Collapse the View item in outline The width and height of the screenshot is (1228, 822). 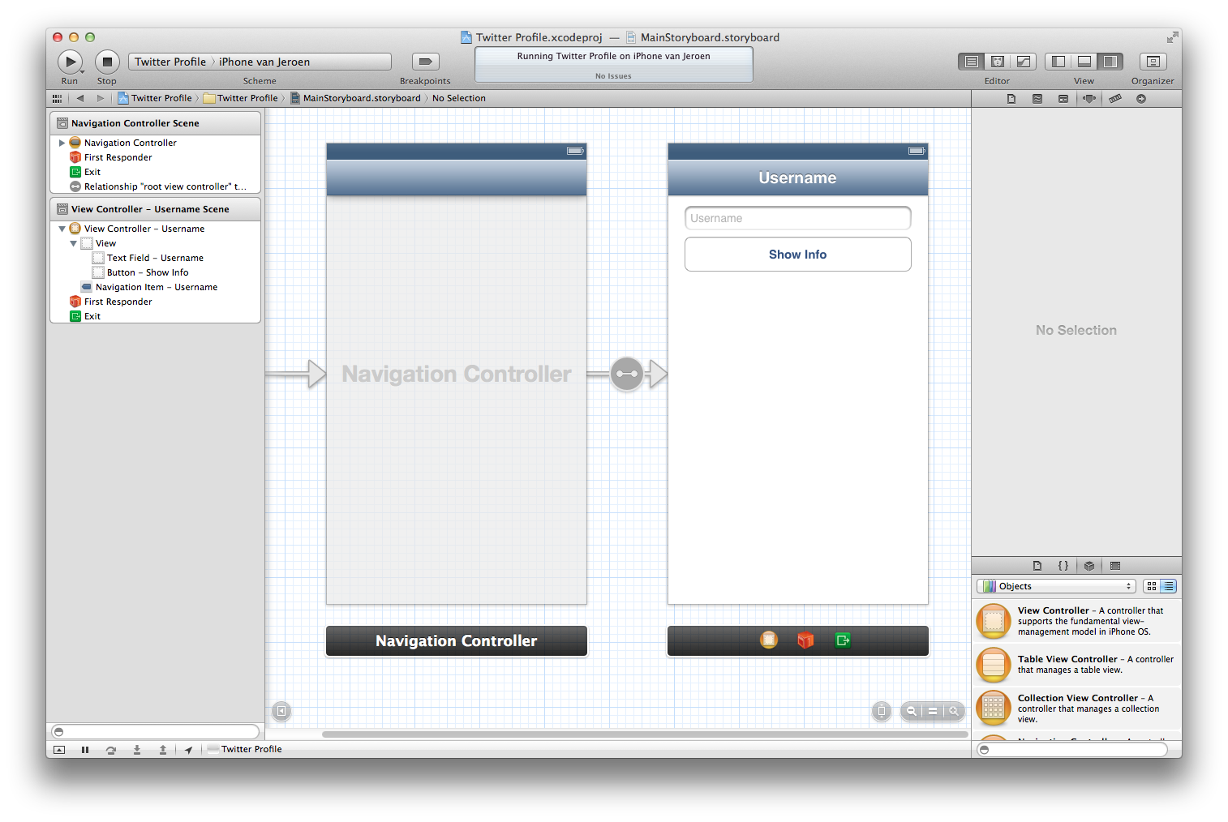click(x=73, y=243)
